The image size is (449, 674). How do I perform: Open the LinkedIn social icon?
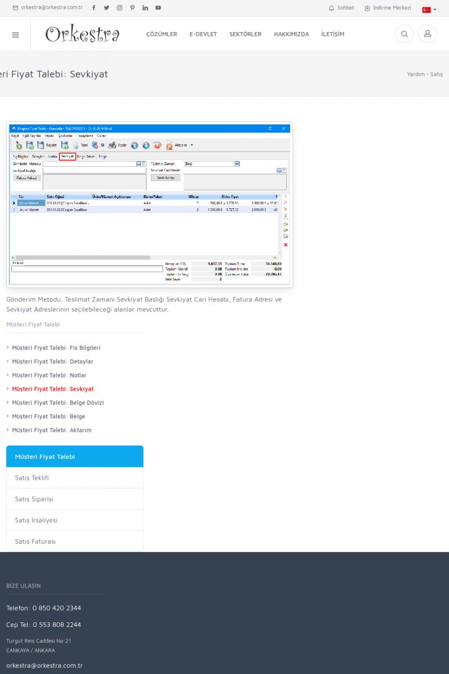pyautogui.click(x=145, y=8)
